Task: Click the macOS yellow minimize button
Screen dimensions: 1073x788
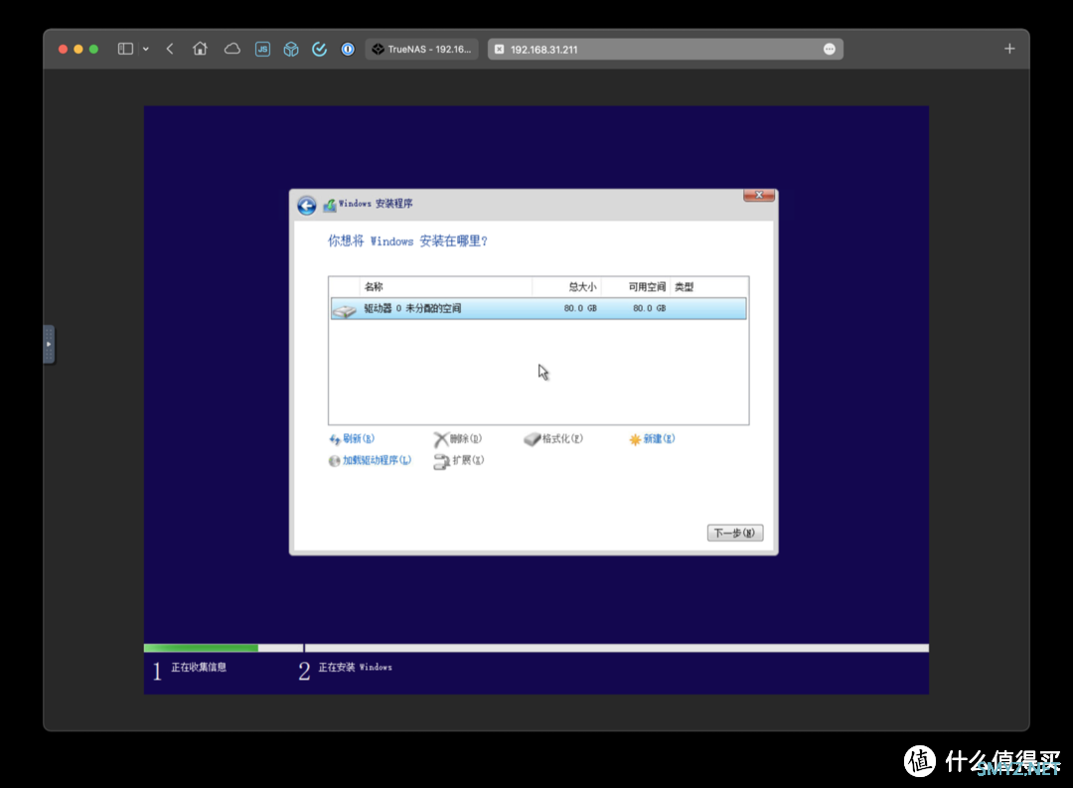Action: pos(78,50)
